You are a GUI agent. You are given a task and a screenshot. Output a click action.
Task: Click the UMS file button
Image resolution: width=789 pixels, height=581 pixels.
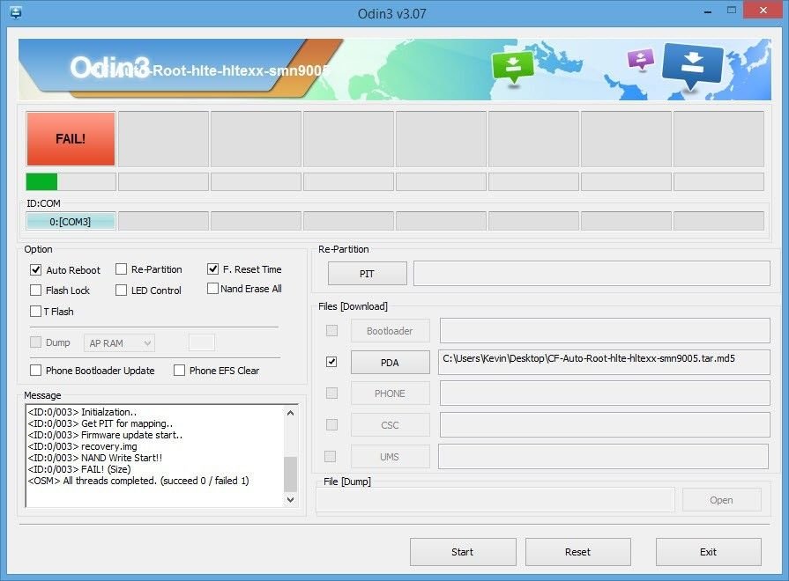coord(391,457)
